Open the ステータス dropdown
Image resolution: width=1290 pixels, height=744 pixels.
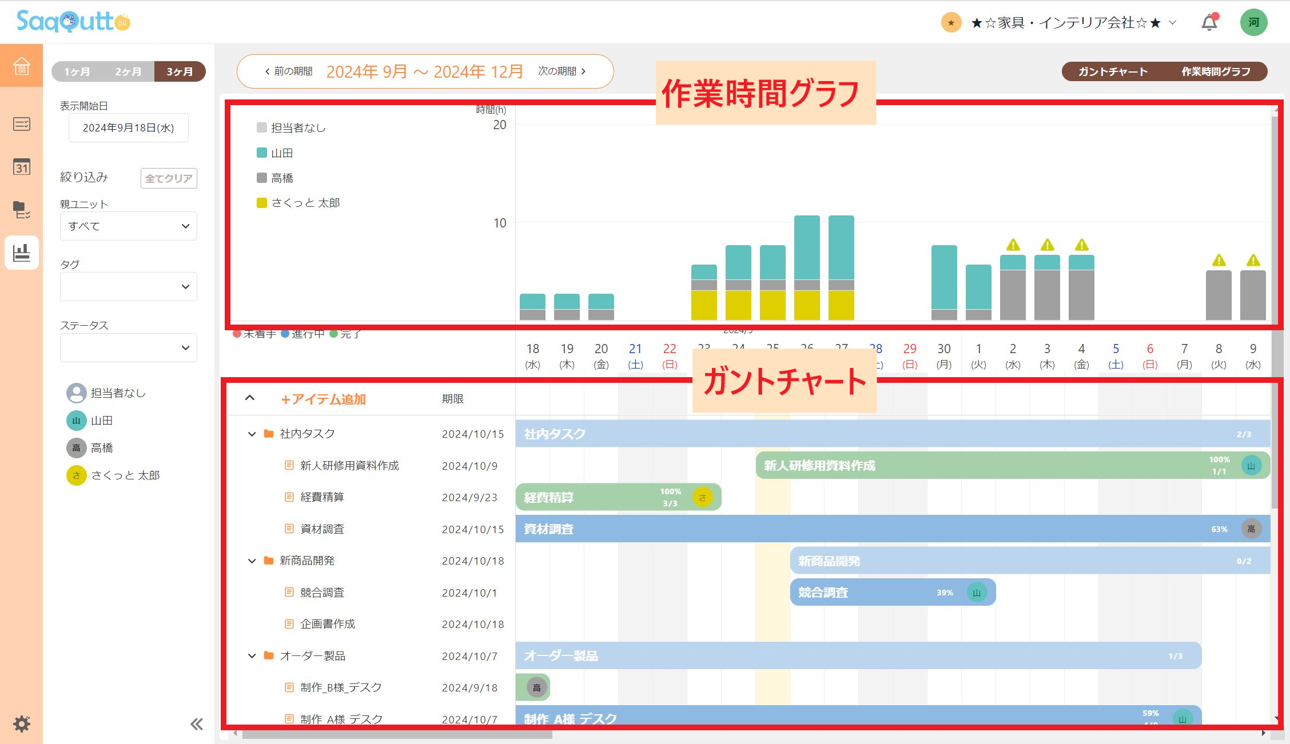[128, 347]
